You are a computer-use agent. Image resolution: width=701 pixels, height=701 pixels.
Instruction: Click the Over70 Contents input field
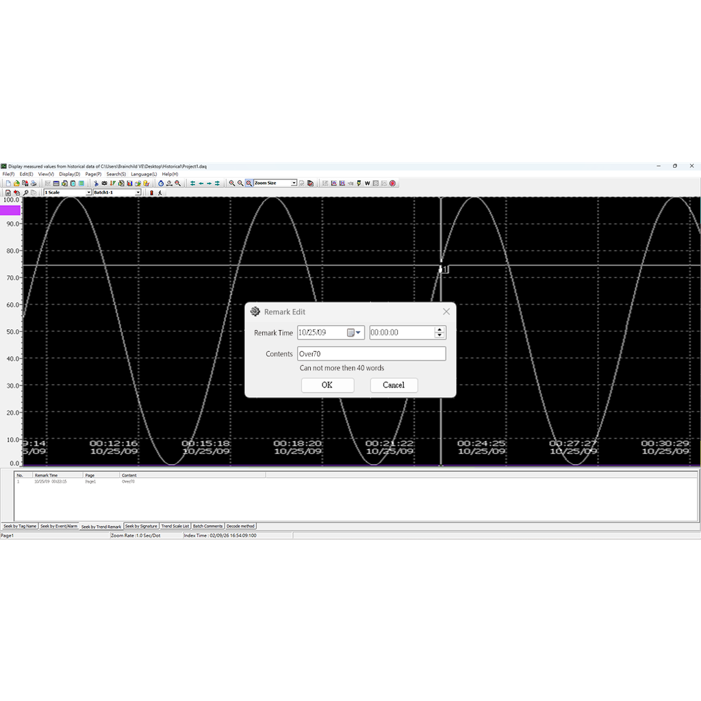pos(372,353)
